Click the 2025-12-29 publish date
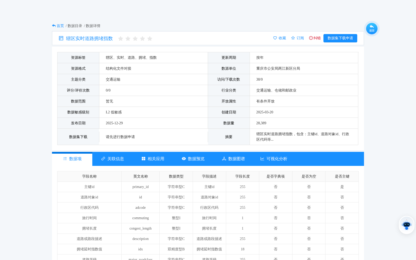 pos(114,123)
